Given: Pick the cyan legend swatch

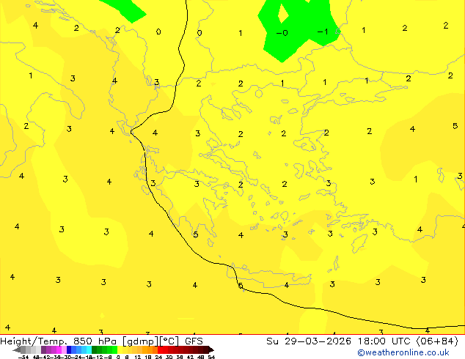Looking at the screenshot, I should 89,349.
